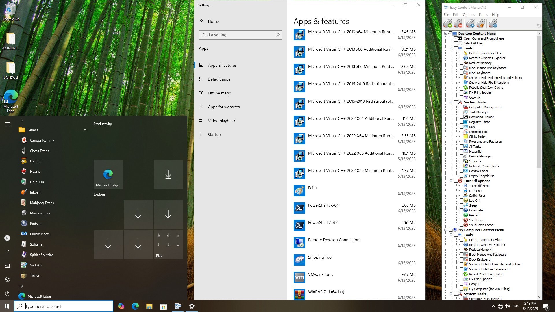Enable Registry Editor under Desktop System Tools
The height and width of the screenshot is (312, 555).
pyautogui.click(x=462, y=122)
